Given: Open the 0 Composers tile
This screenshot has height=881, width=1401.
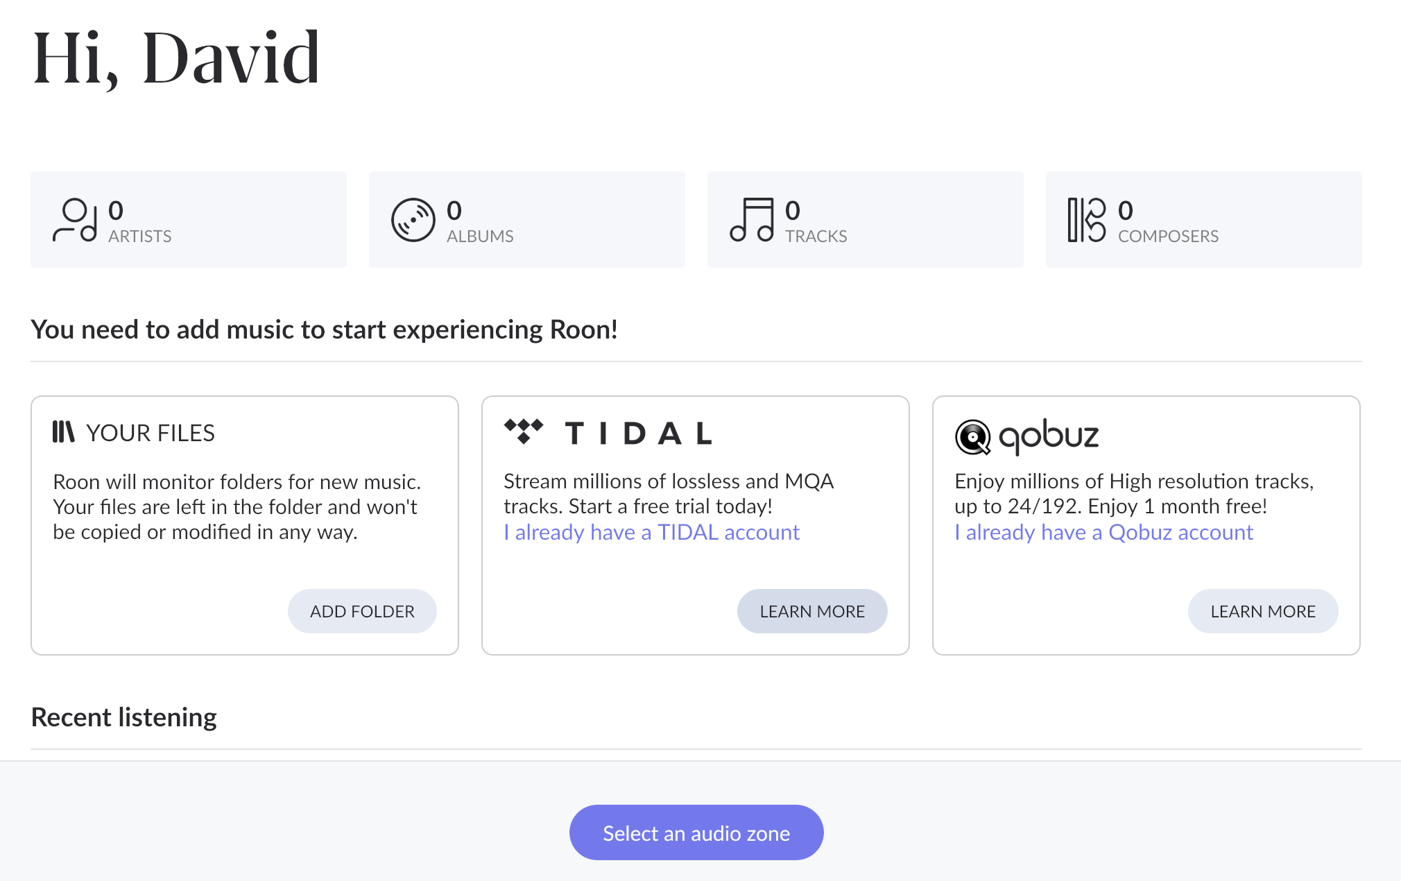Looking at the screenshot, I should tap(1204, 219).
